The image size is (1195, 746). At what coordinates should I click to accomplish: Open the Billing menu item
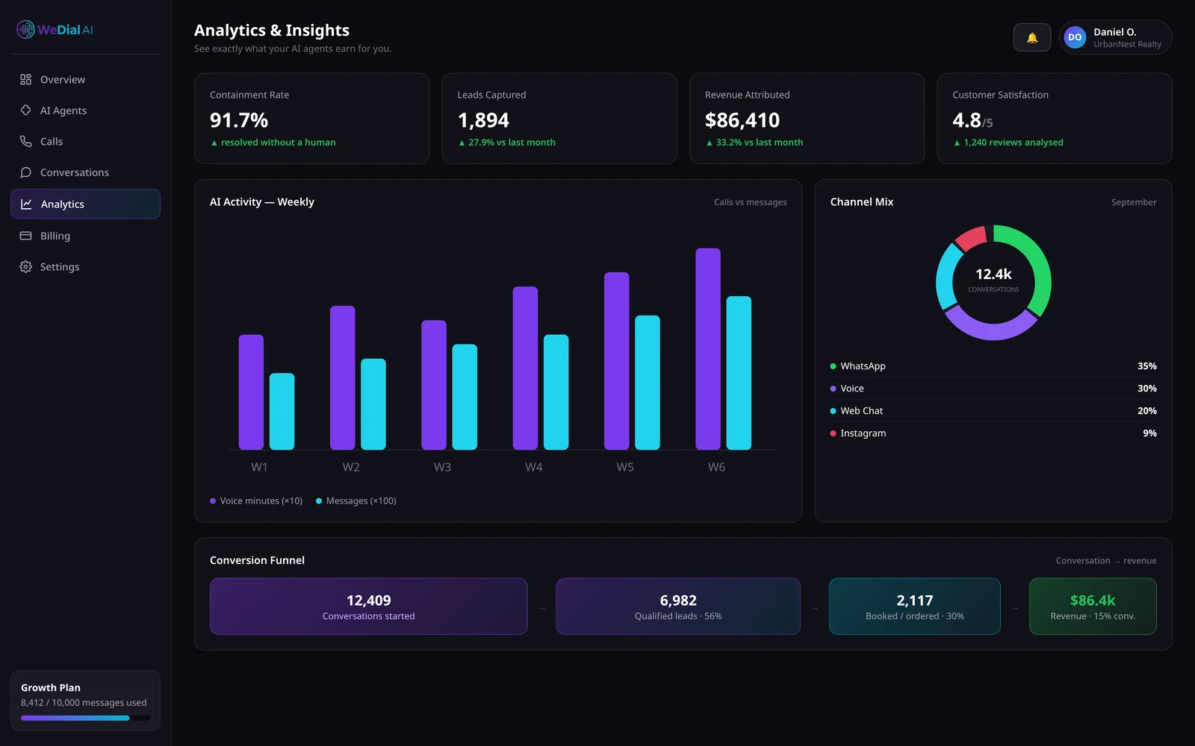click(85, 236)
